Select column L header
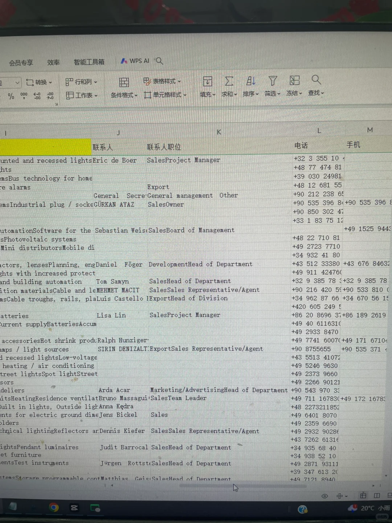Screen dimensions: 392x523 [x=319, y=131]
